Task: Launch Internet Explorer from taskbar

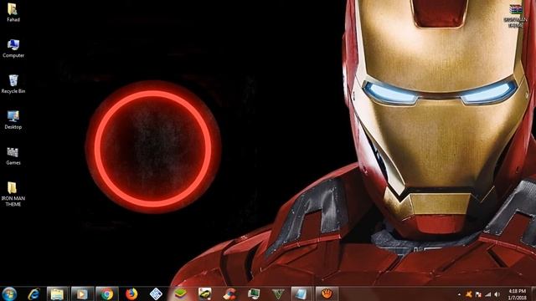Action: click(x=33, y=293)
